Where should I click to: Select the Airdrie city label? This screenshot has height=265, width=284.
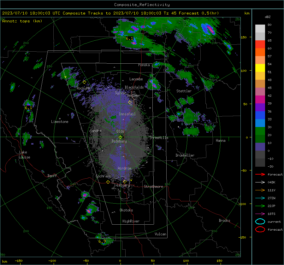pyautogui.click(x=124, y=168)
